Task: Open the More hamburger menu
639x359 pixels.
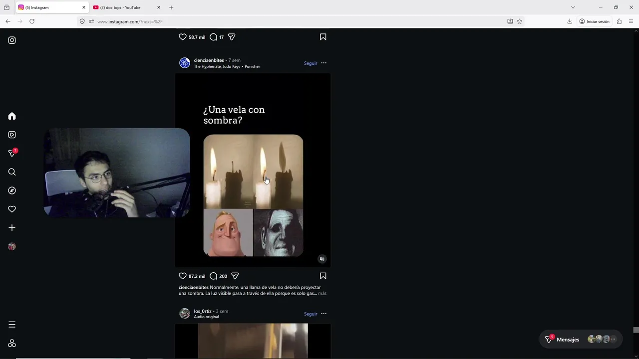Action: (12, 325)
